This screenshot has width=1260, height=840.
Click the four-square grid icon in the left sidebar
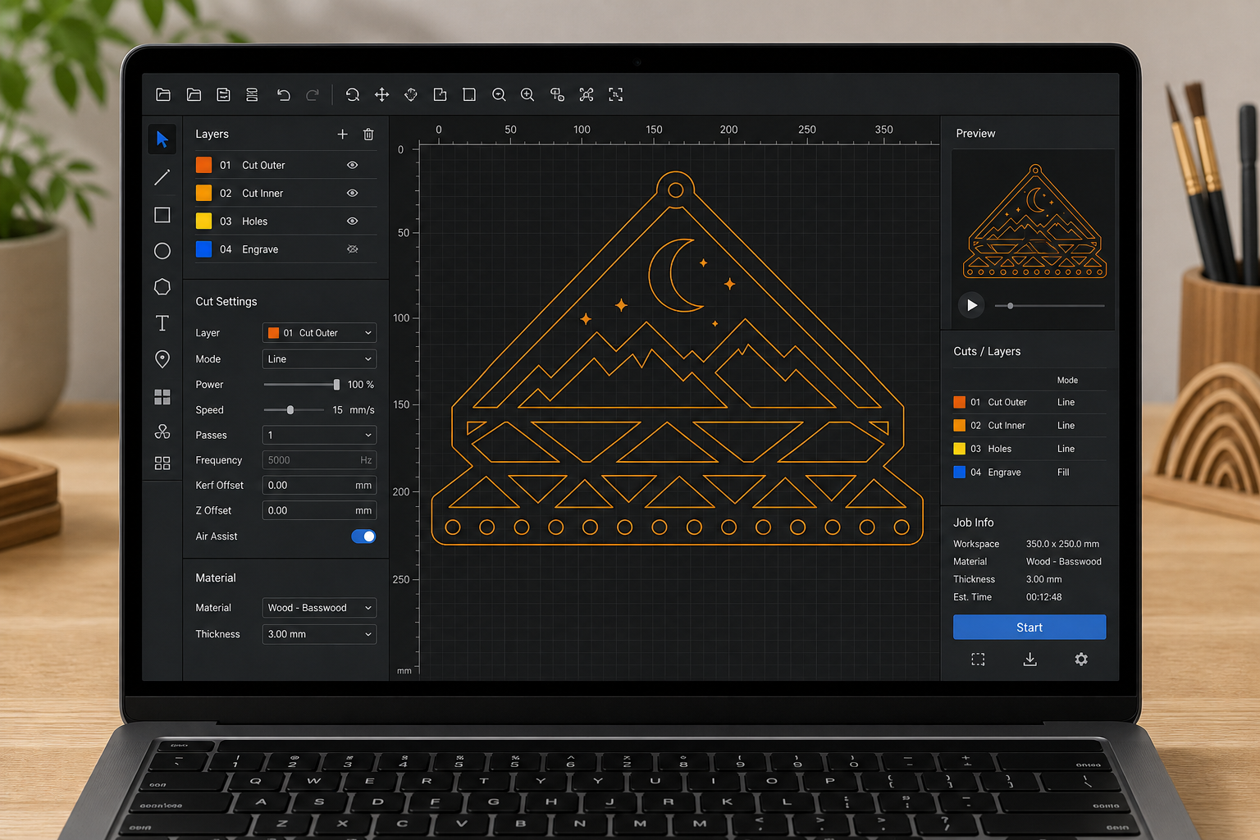pos(162,397)
